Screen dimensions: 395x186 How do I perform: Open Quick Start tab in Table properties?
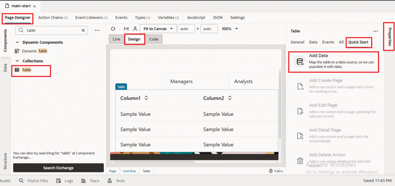point(358,42)
